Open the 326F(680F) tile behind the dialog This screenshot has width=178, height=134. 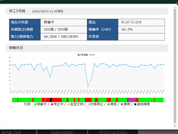(61, 132)
